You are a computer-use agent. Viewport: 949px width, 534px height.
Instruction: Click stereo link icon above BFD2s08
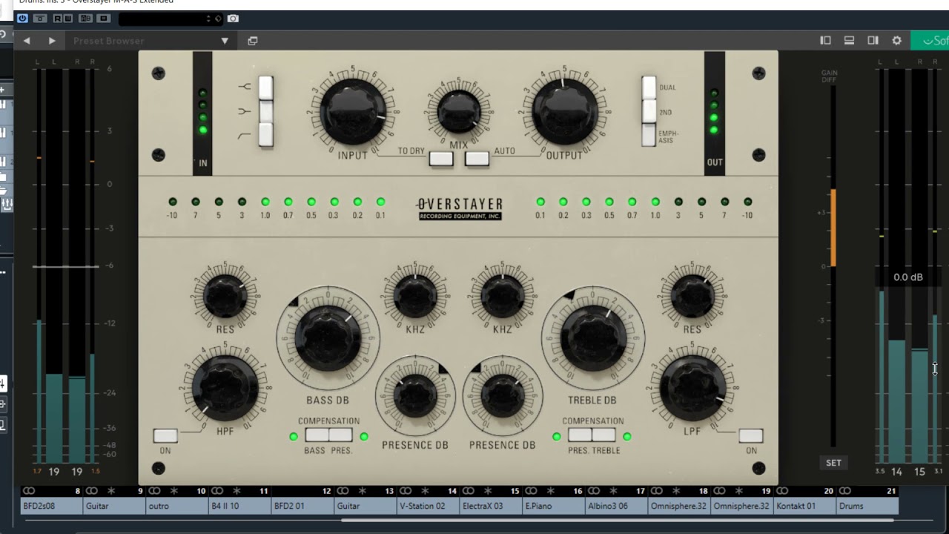click(x=29, y=491)
